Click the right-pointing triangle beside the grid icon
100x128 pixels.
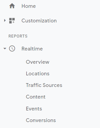click(x=5, y=21)
